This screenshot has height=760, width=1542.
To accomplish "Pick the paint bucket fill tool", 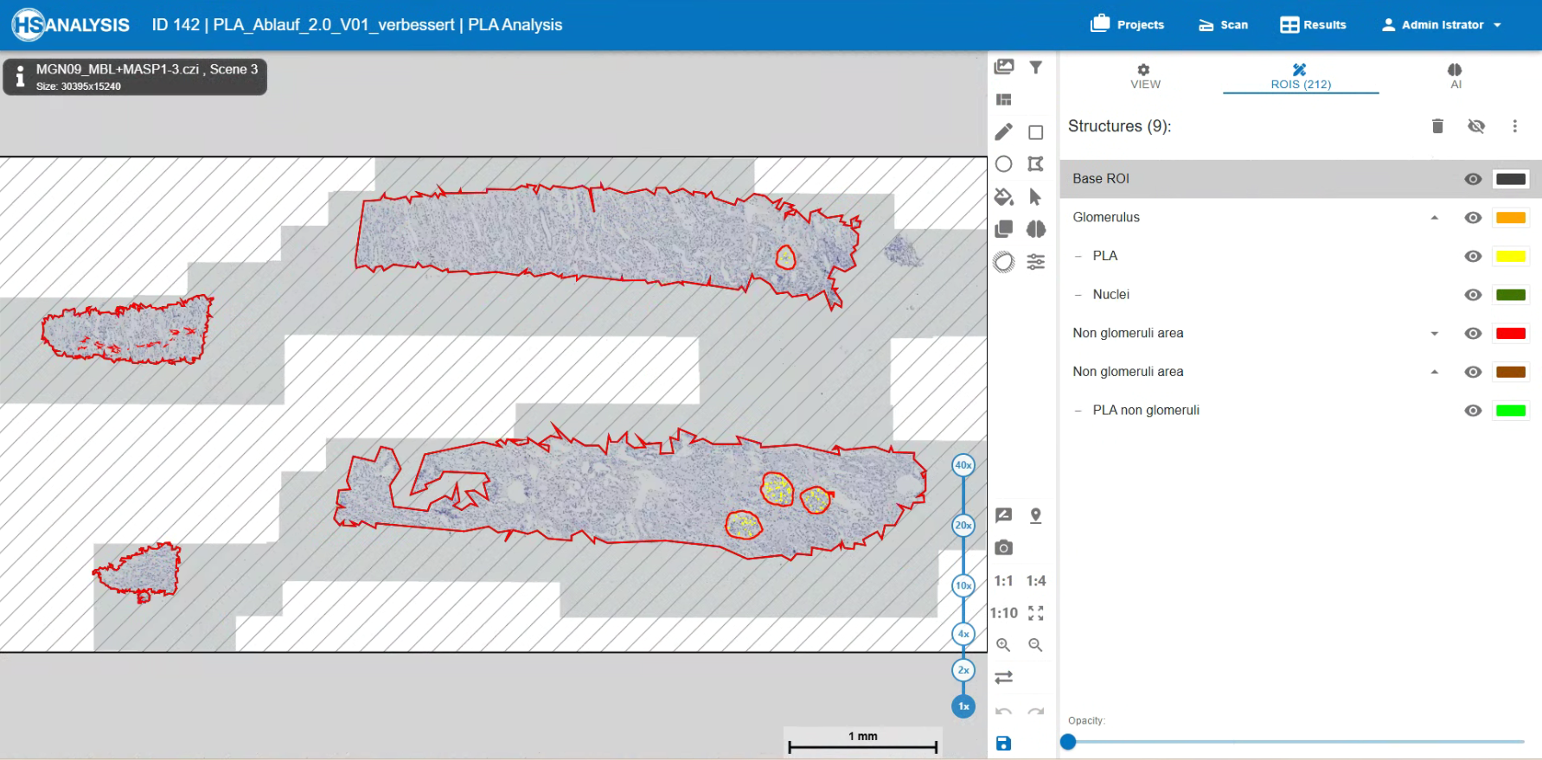I will pos(1003,197).
